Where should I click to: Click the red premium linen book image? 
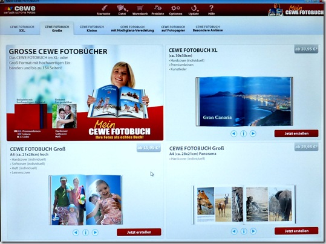click(31, 116)
